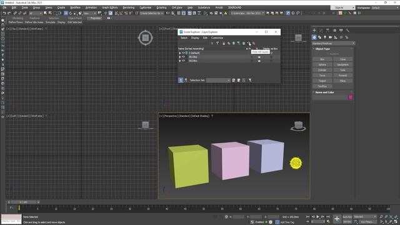Open the Create tab in command panel
400x225 pixels.
tap(314, 31)
